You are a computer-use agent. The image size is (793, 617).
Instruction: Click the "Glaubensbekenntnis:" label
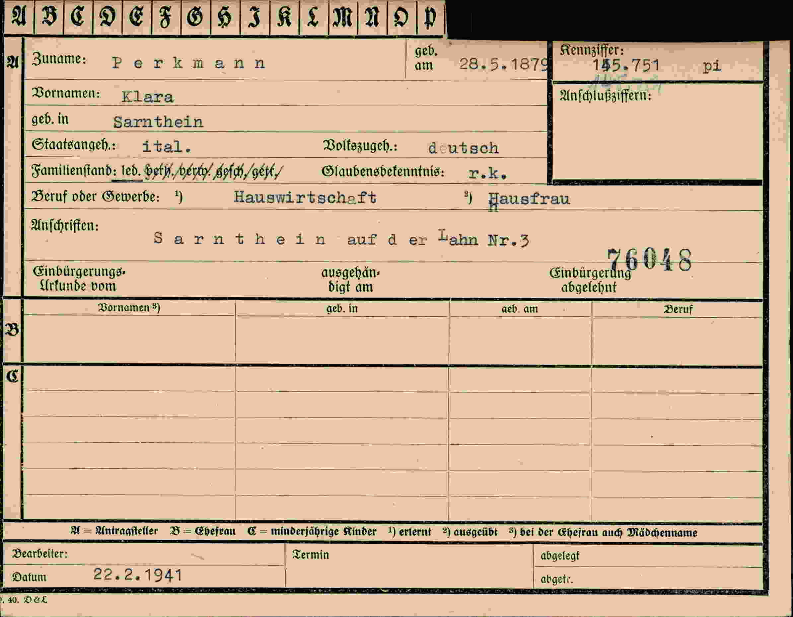[x=383, y=171]
